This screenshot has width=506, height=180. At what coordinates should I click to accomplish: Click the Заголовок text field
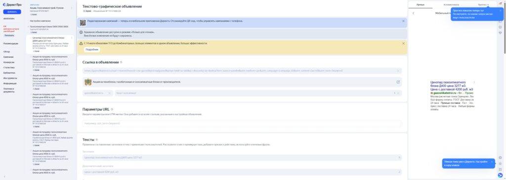[242, 158]
